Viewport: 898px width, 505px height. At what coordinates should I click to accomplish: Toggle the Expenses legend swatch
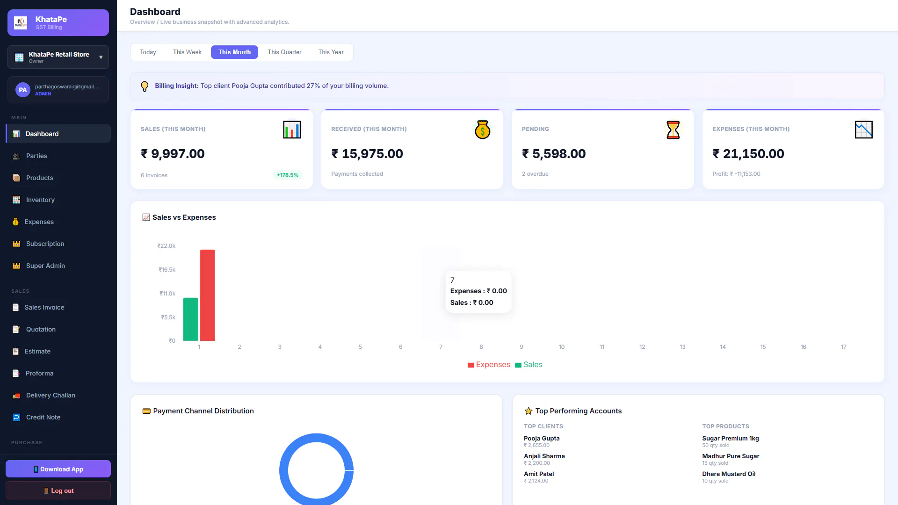pos(471,365)
